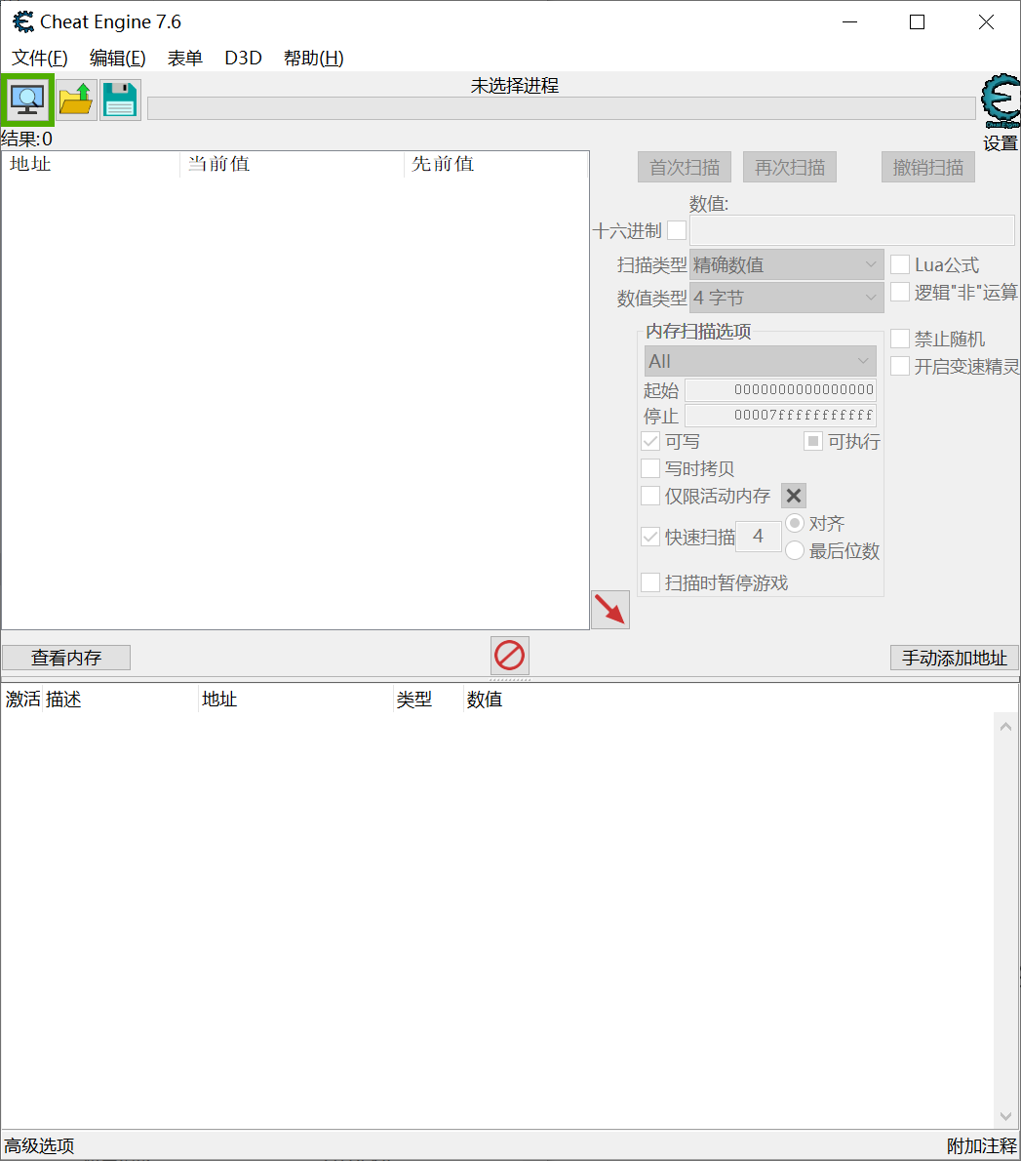Click the 查看内存 button
Viewport: 1021px width, 1161px height.
pyautogui.click(x=66, y=658)
